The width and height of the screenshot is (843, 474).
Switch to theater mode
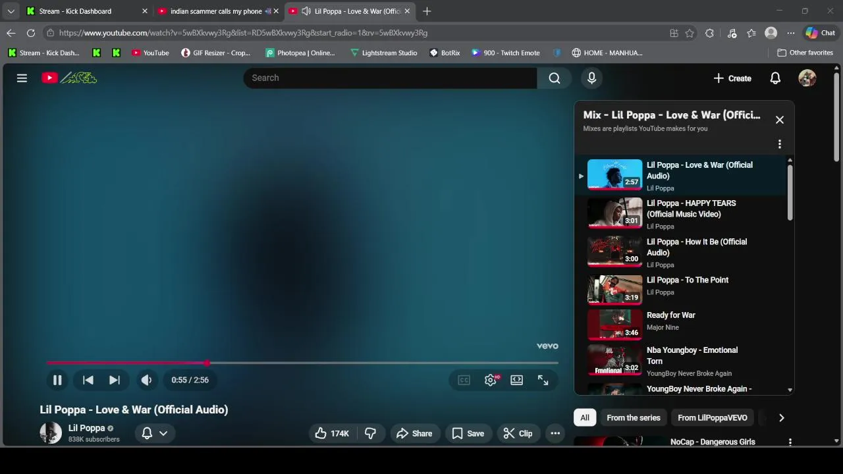[x=516, y=380]
